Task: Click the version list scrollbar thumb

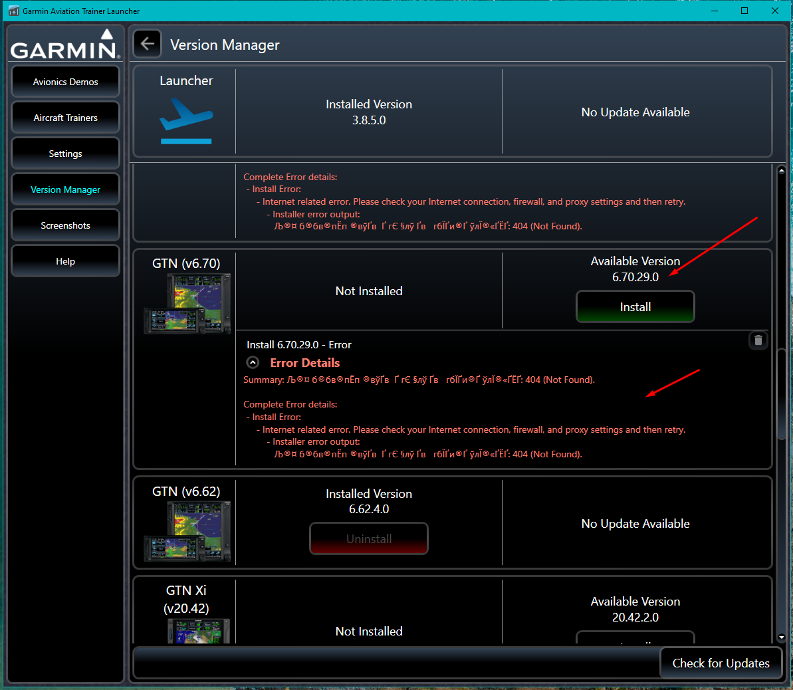Action: coord(782,395)
